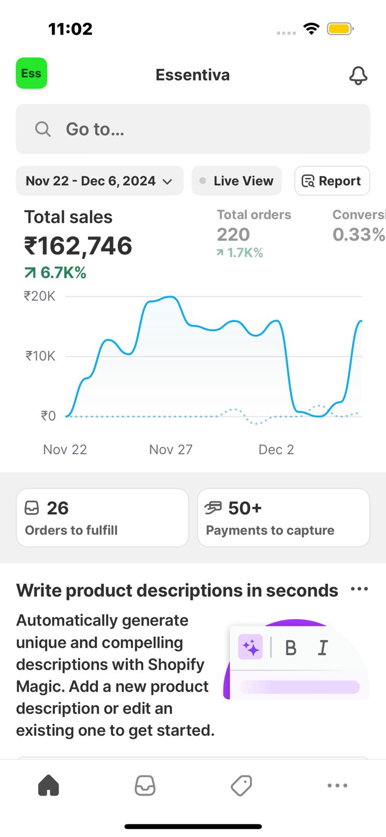Select the Total orders metric
Image resolution: width=386 pixels, height=837 pixels.
pos(254,233)
